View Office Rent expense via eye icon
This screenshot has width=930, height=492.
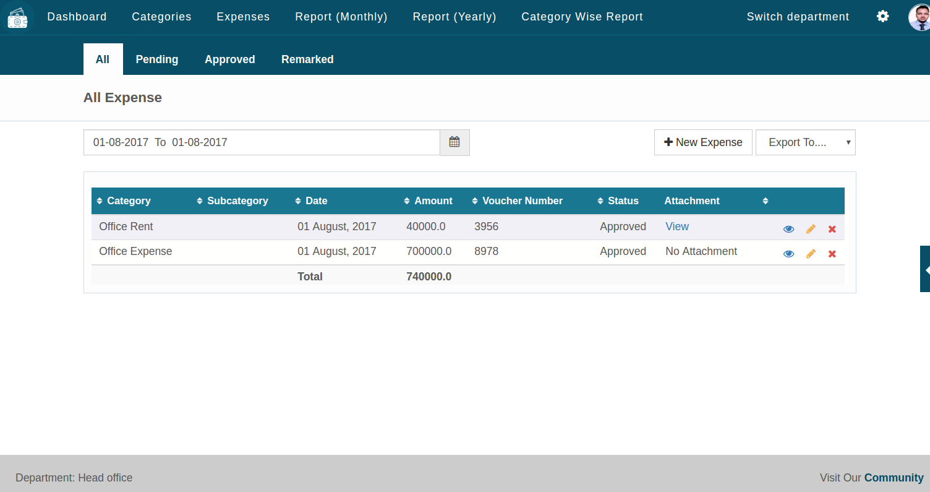coord(788,229)
